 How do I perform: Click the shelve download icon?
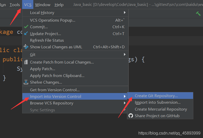26,82
